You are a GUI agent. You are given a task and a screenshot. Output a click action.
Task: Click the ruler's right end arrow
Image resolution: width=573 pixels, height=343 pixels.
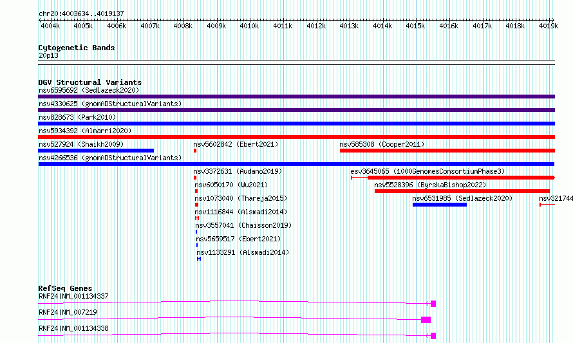pos(553,20)
